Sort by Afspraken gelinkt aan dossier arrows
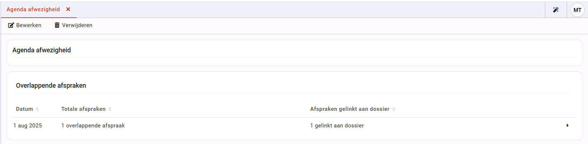 394,109
